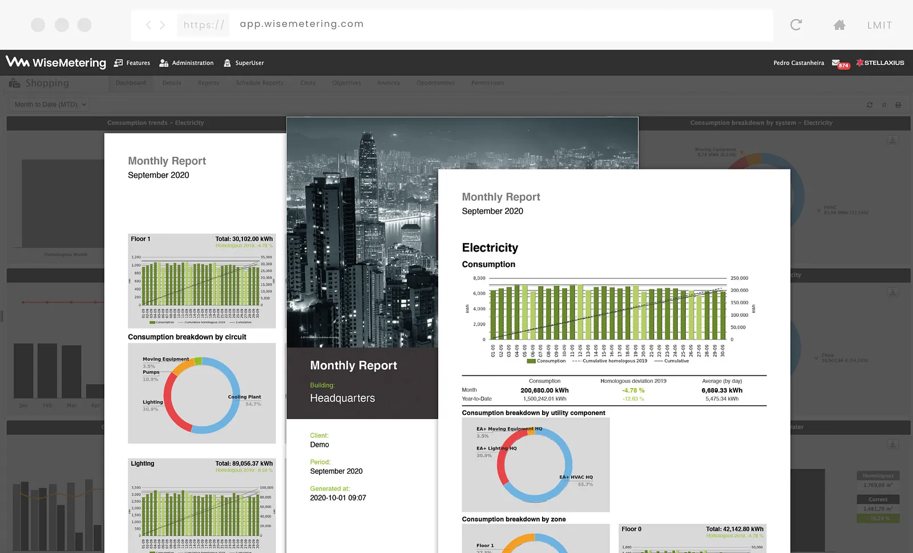The height and width of the screenshot is (553, 913).
Task: Click the Shopping building icon
Action: tap(14, 83)
